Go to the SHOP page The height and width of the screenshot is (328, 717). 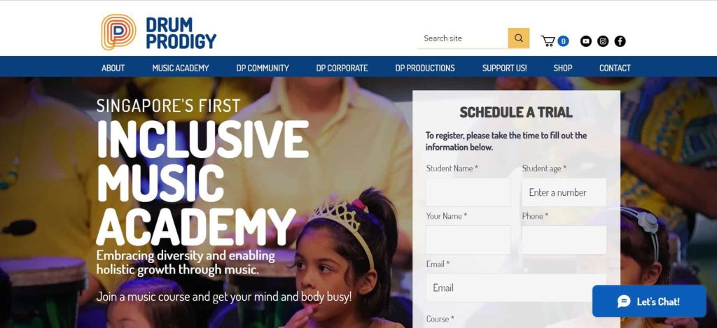click(x=563, y=68)
